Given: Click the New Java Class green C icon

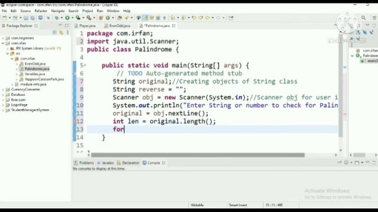Looking at the screenshot, I should (x=107, y=18).
